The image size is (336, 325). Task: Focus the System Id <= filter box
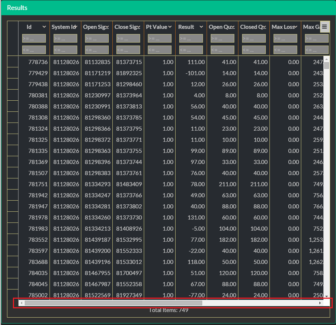click(x=65, y=50)
